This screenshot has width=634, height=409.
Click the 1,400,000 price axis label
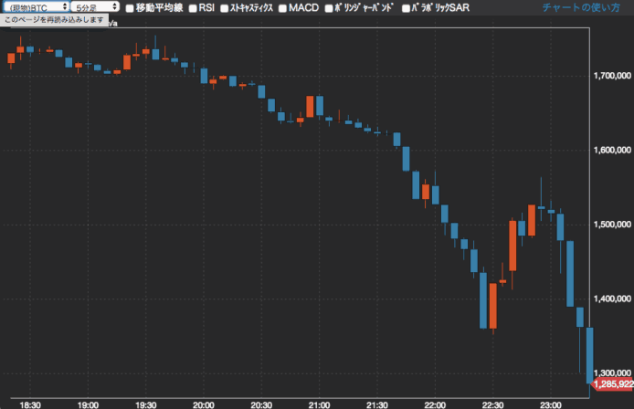[612, 299]
